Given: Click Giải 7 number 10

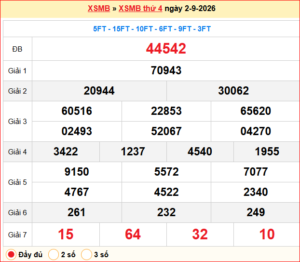Looking at the screenshot, I should coord(267,234).
